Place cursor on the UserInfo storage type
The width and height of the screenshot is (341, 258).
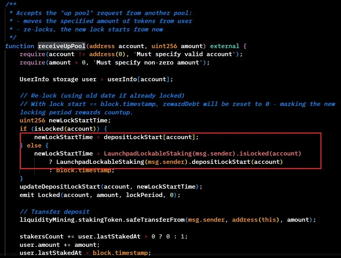[x=34, y=79]
